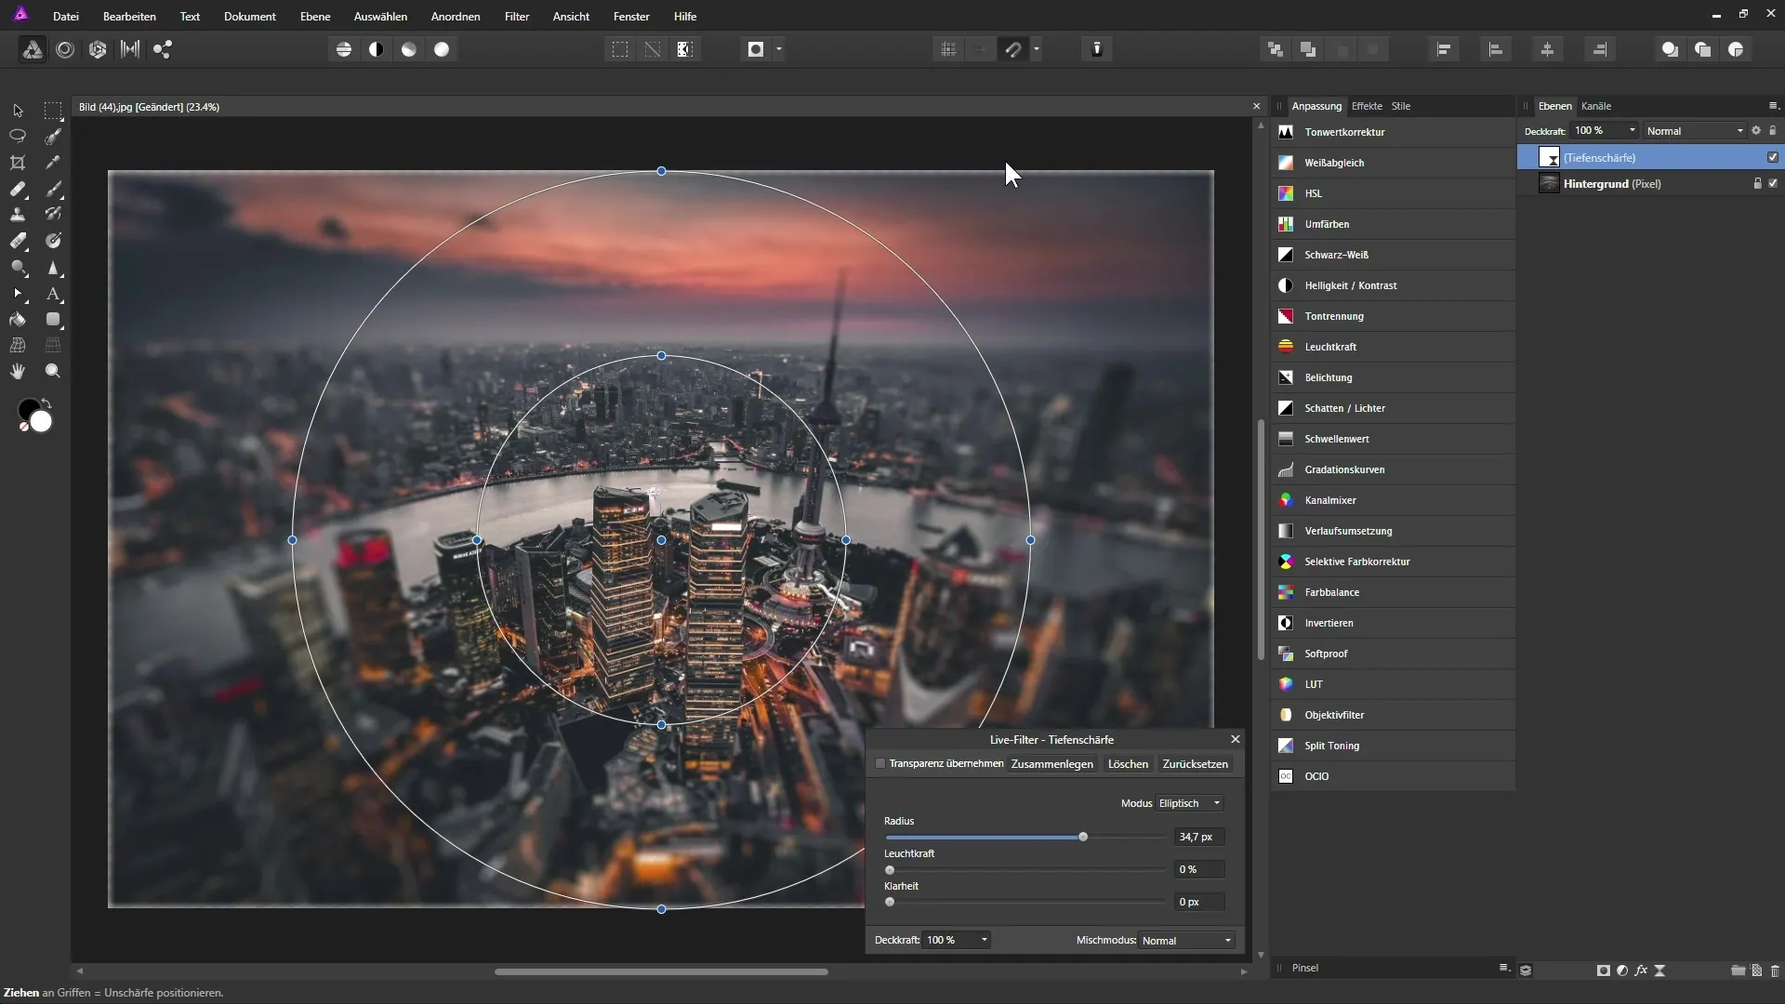This screenshot has width=1785, height=1004.
Task: Delete layer with trash icon in Layers footer
Action: coord(1775,971)
